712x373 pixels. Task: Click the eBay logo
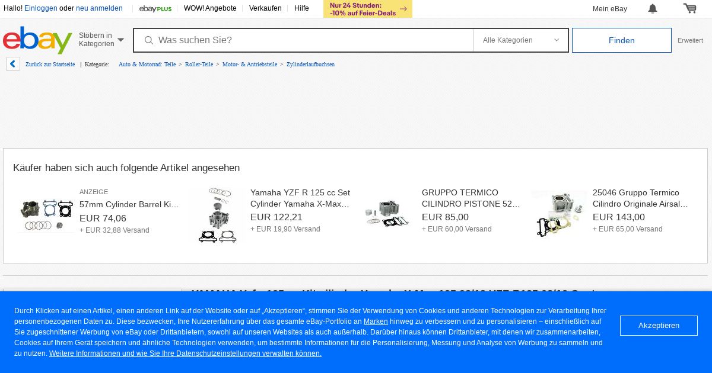click(37, 40)
